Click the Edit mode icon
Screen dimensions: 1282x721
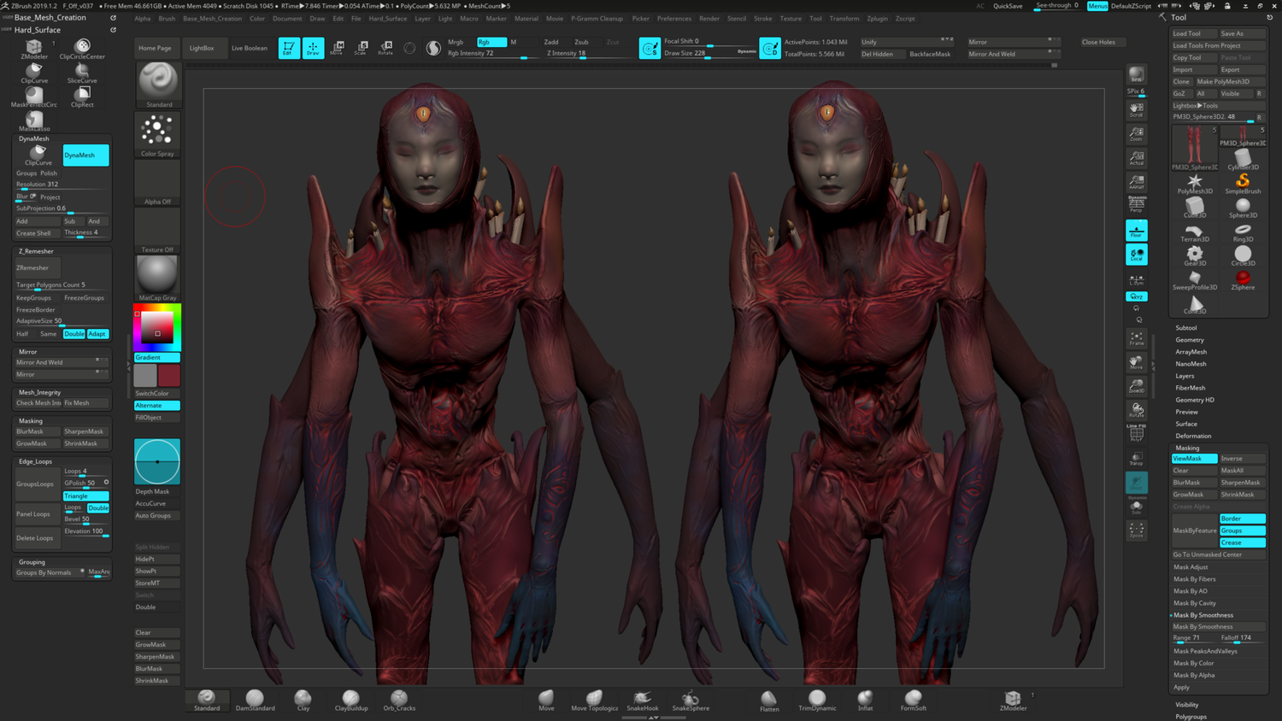pyautogui.click(x=289, y=48)
